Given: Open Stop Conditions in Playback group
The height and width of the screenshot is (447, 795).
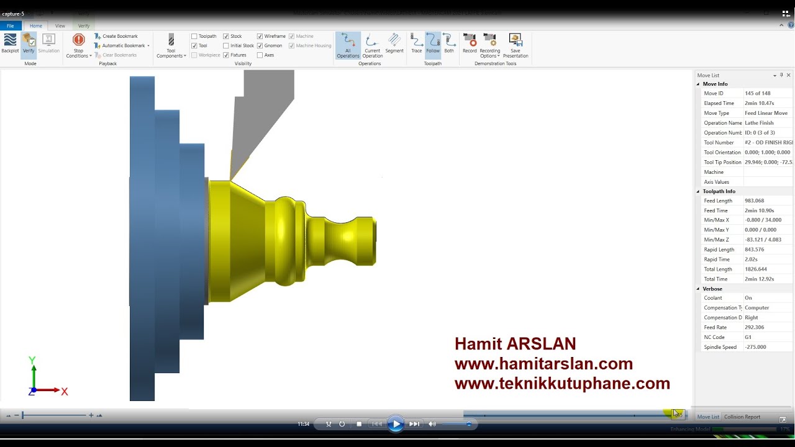Looking at the screenshot, I should point(78,46).
